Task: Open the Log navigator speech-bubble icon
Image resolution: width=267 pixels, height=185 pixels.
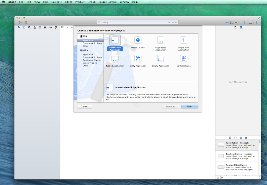Action: (x=56, y=27)
